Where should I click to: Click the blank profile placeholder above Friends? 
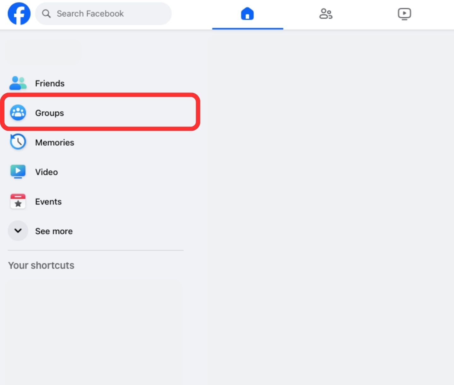click(44, 52)
